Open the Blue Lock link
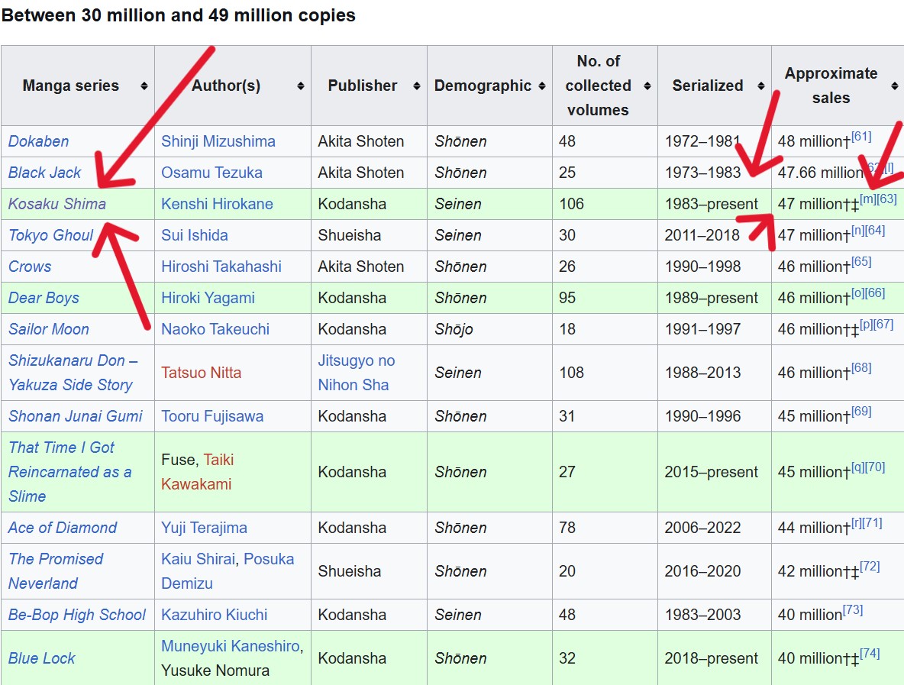Viewport: 904px width, 685px height. point(41,658)
